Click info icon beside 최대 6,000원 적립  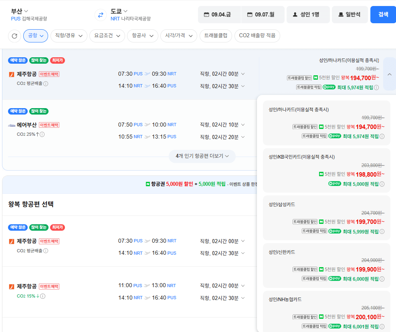click(382, 279)
